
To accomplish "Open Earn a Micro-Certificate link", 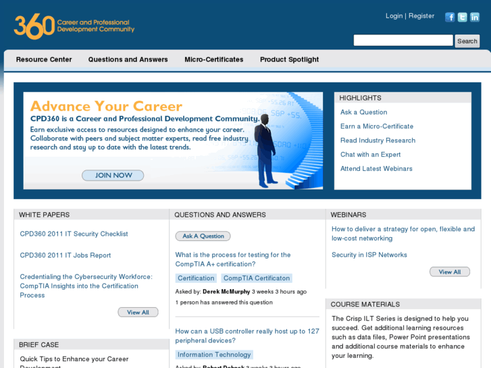I will pyautogui.click(x=377, y=126).
